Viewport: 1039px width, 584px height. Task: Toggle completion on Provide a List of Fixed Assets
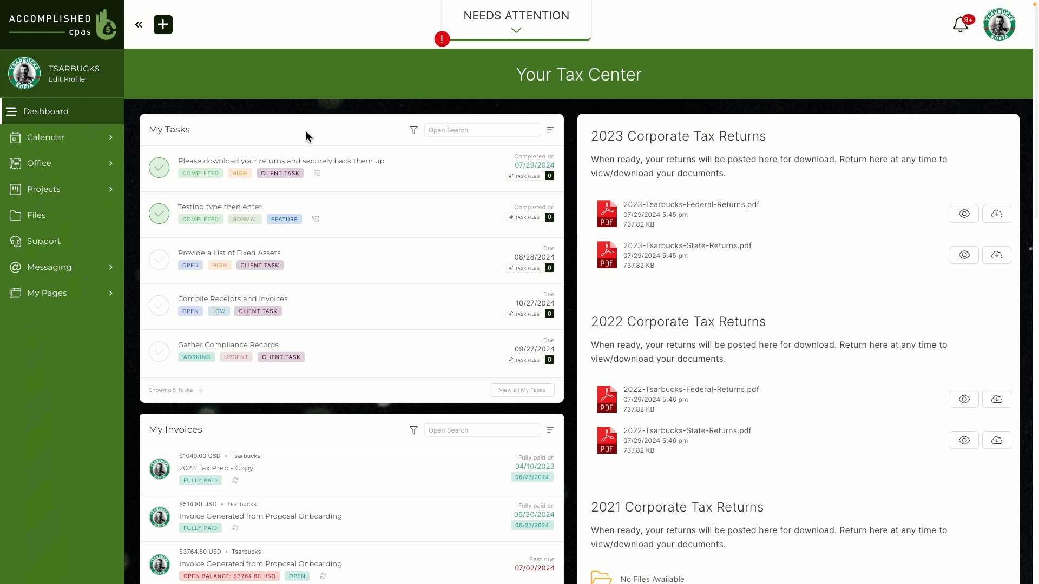[x=159, y=259]
